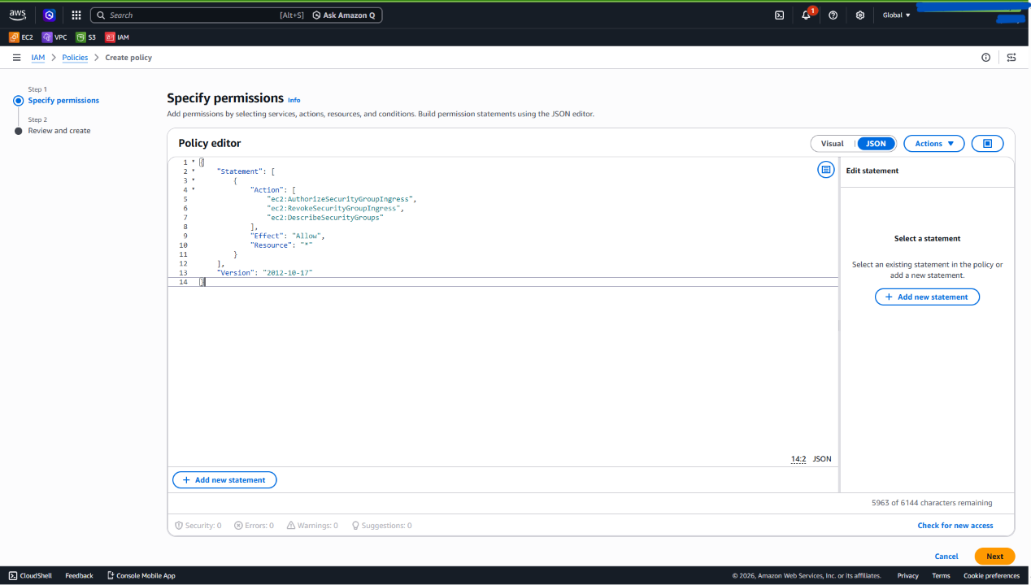This screenshot has width=1031, height=585.
Task: Go to the Policies breadcrumb link
Action: [x=75, y=58]
